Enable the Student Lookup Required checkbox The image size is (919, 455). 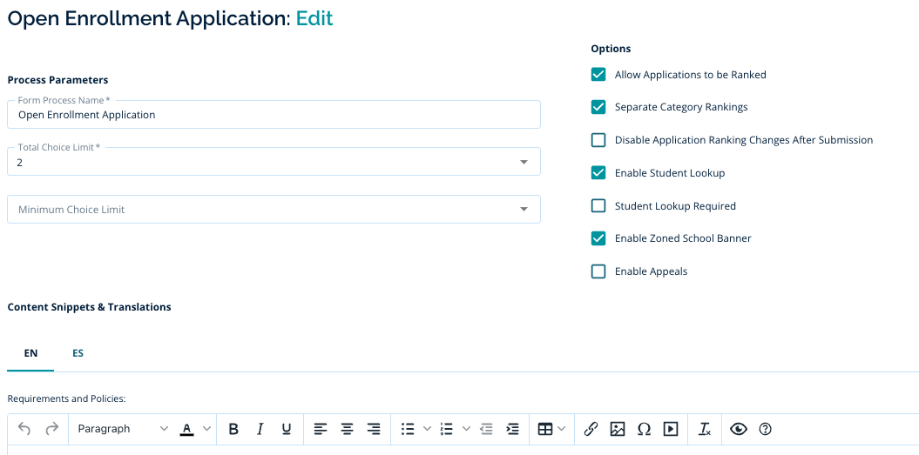point(598,206)
